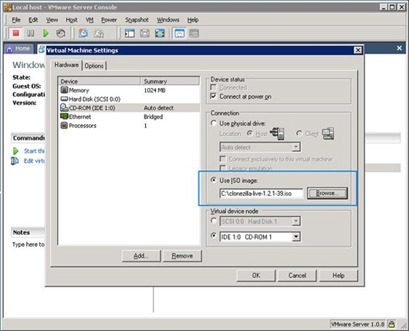Open the IDE 1:0 CD-ROM 1 dropdown
The image size is (409, 331).
(296, 237)
